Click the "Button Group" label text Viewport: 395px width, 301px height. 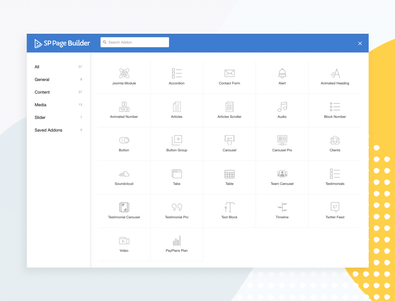click(177, 150)
